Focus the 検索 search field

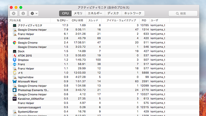tap(183, 14)
